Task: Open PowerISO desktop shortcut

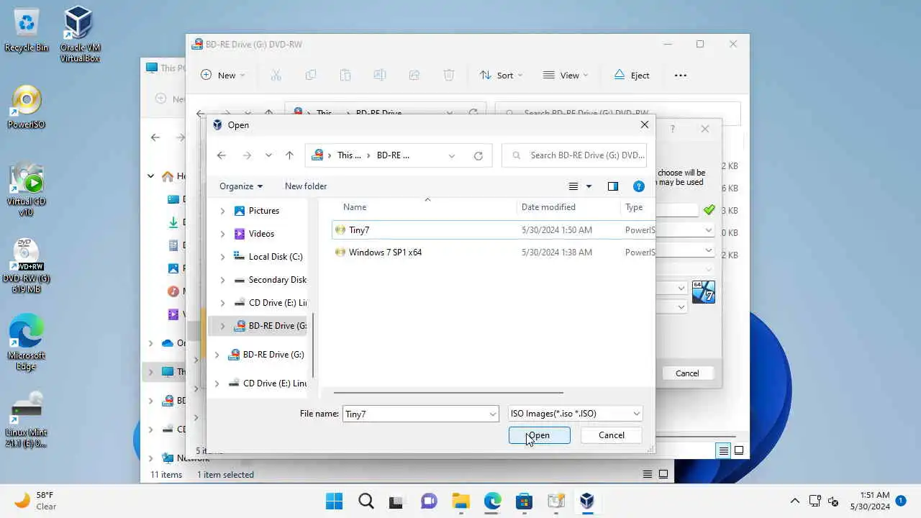Action: click(27, 108)
